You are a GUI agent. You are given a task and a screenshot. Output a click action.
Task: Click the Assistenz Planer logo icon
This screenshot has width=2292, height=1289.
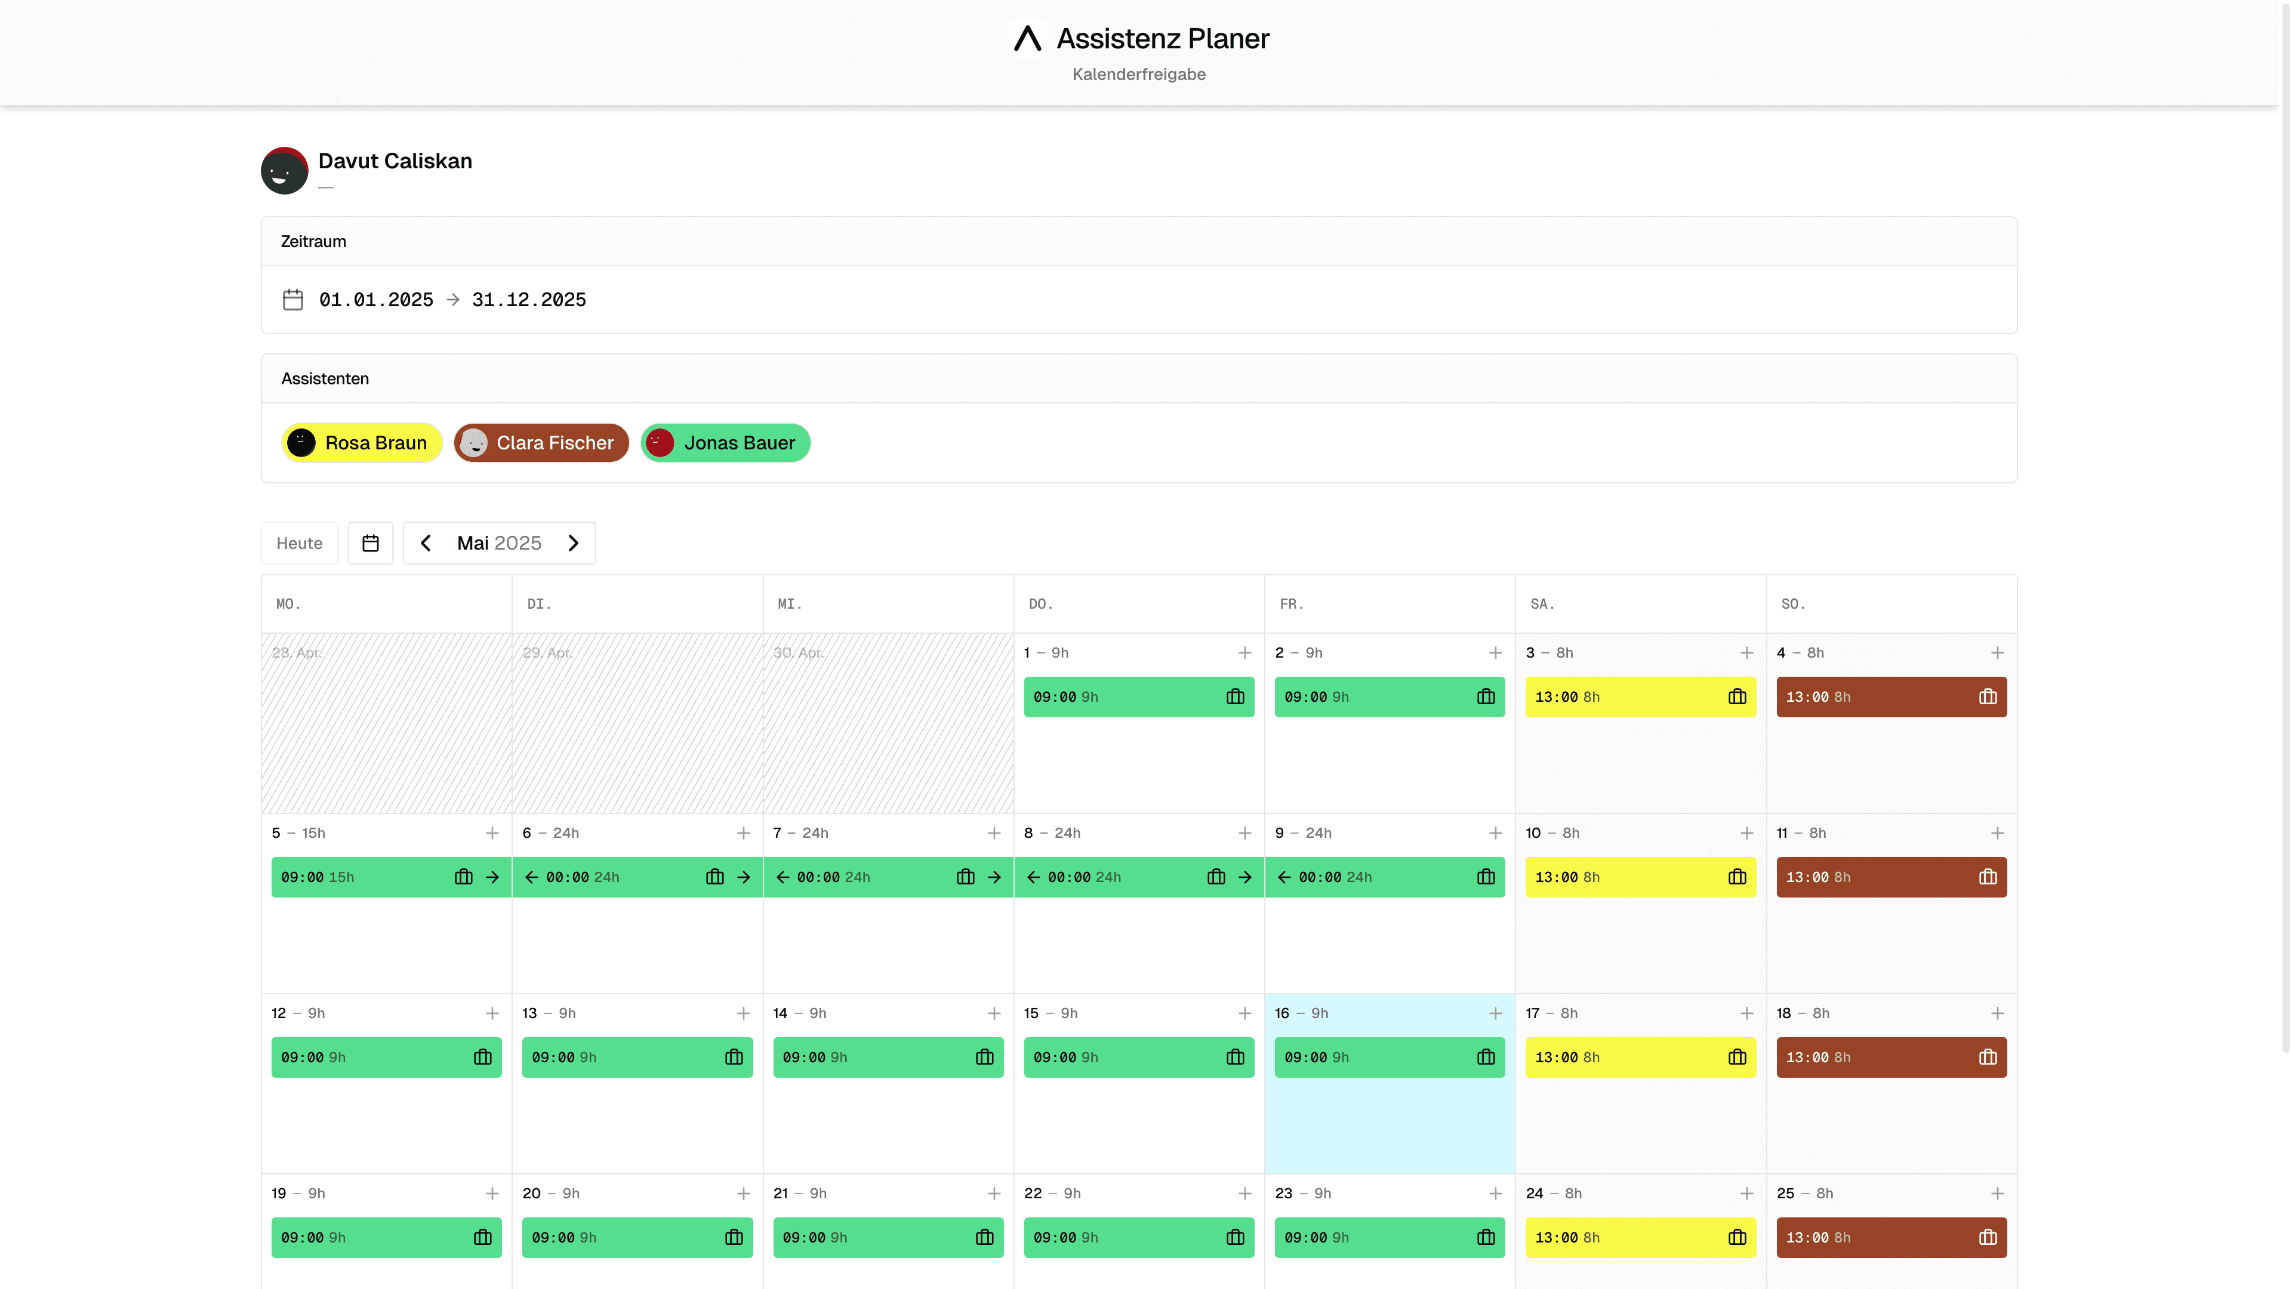[1027, 38]
